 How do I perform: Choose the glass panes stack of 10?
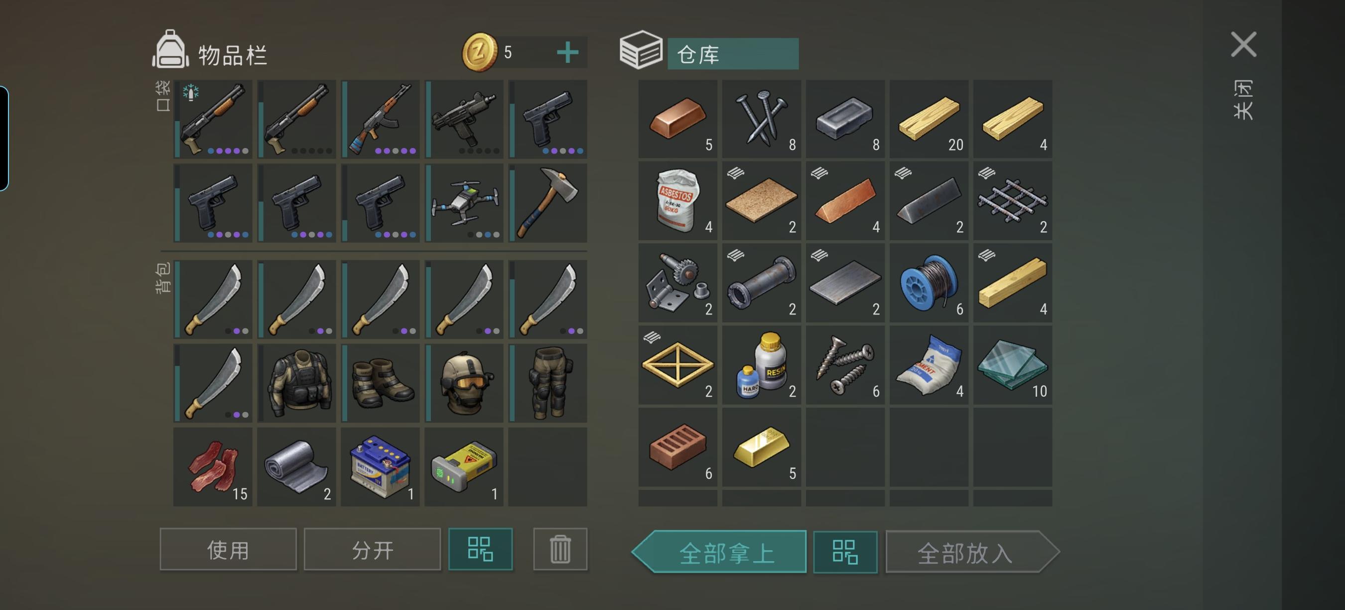[1012, 364]
